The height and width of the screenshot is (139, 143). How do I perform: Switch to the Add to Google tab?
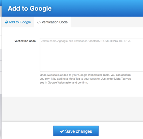point(18,22)
